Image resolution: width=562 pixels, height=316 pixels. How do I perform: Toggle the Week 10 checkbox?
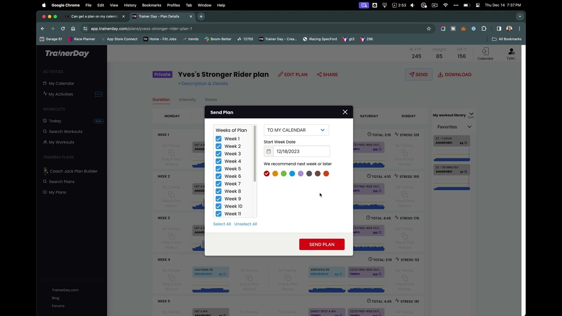(218, 206)
